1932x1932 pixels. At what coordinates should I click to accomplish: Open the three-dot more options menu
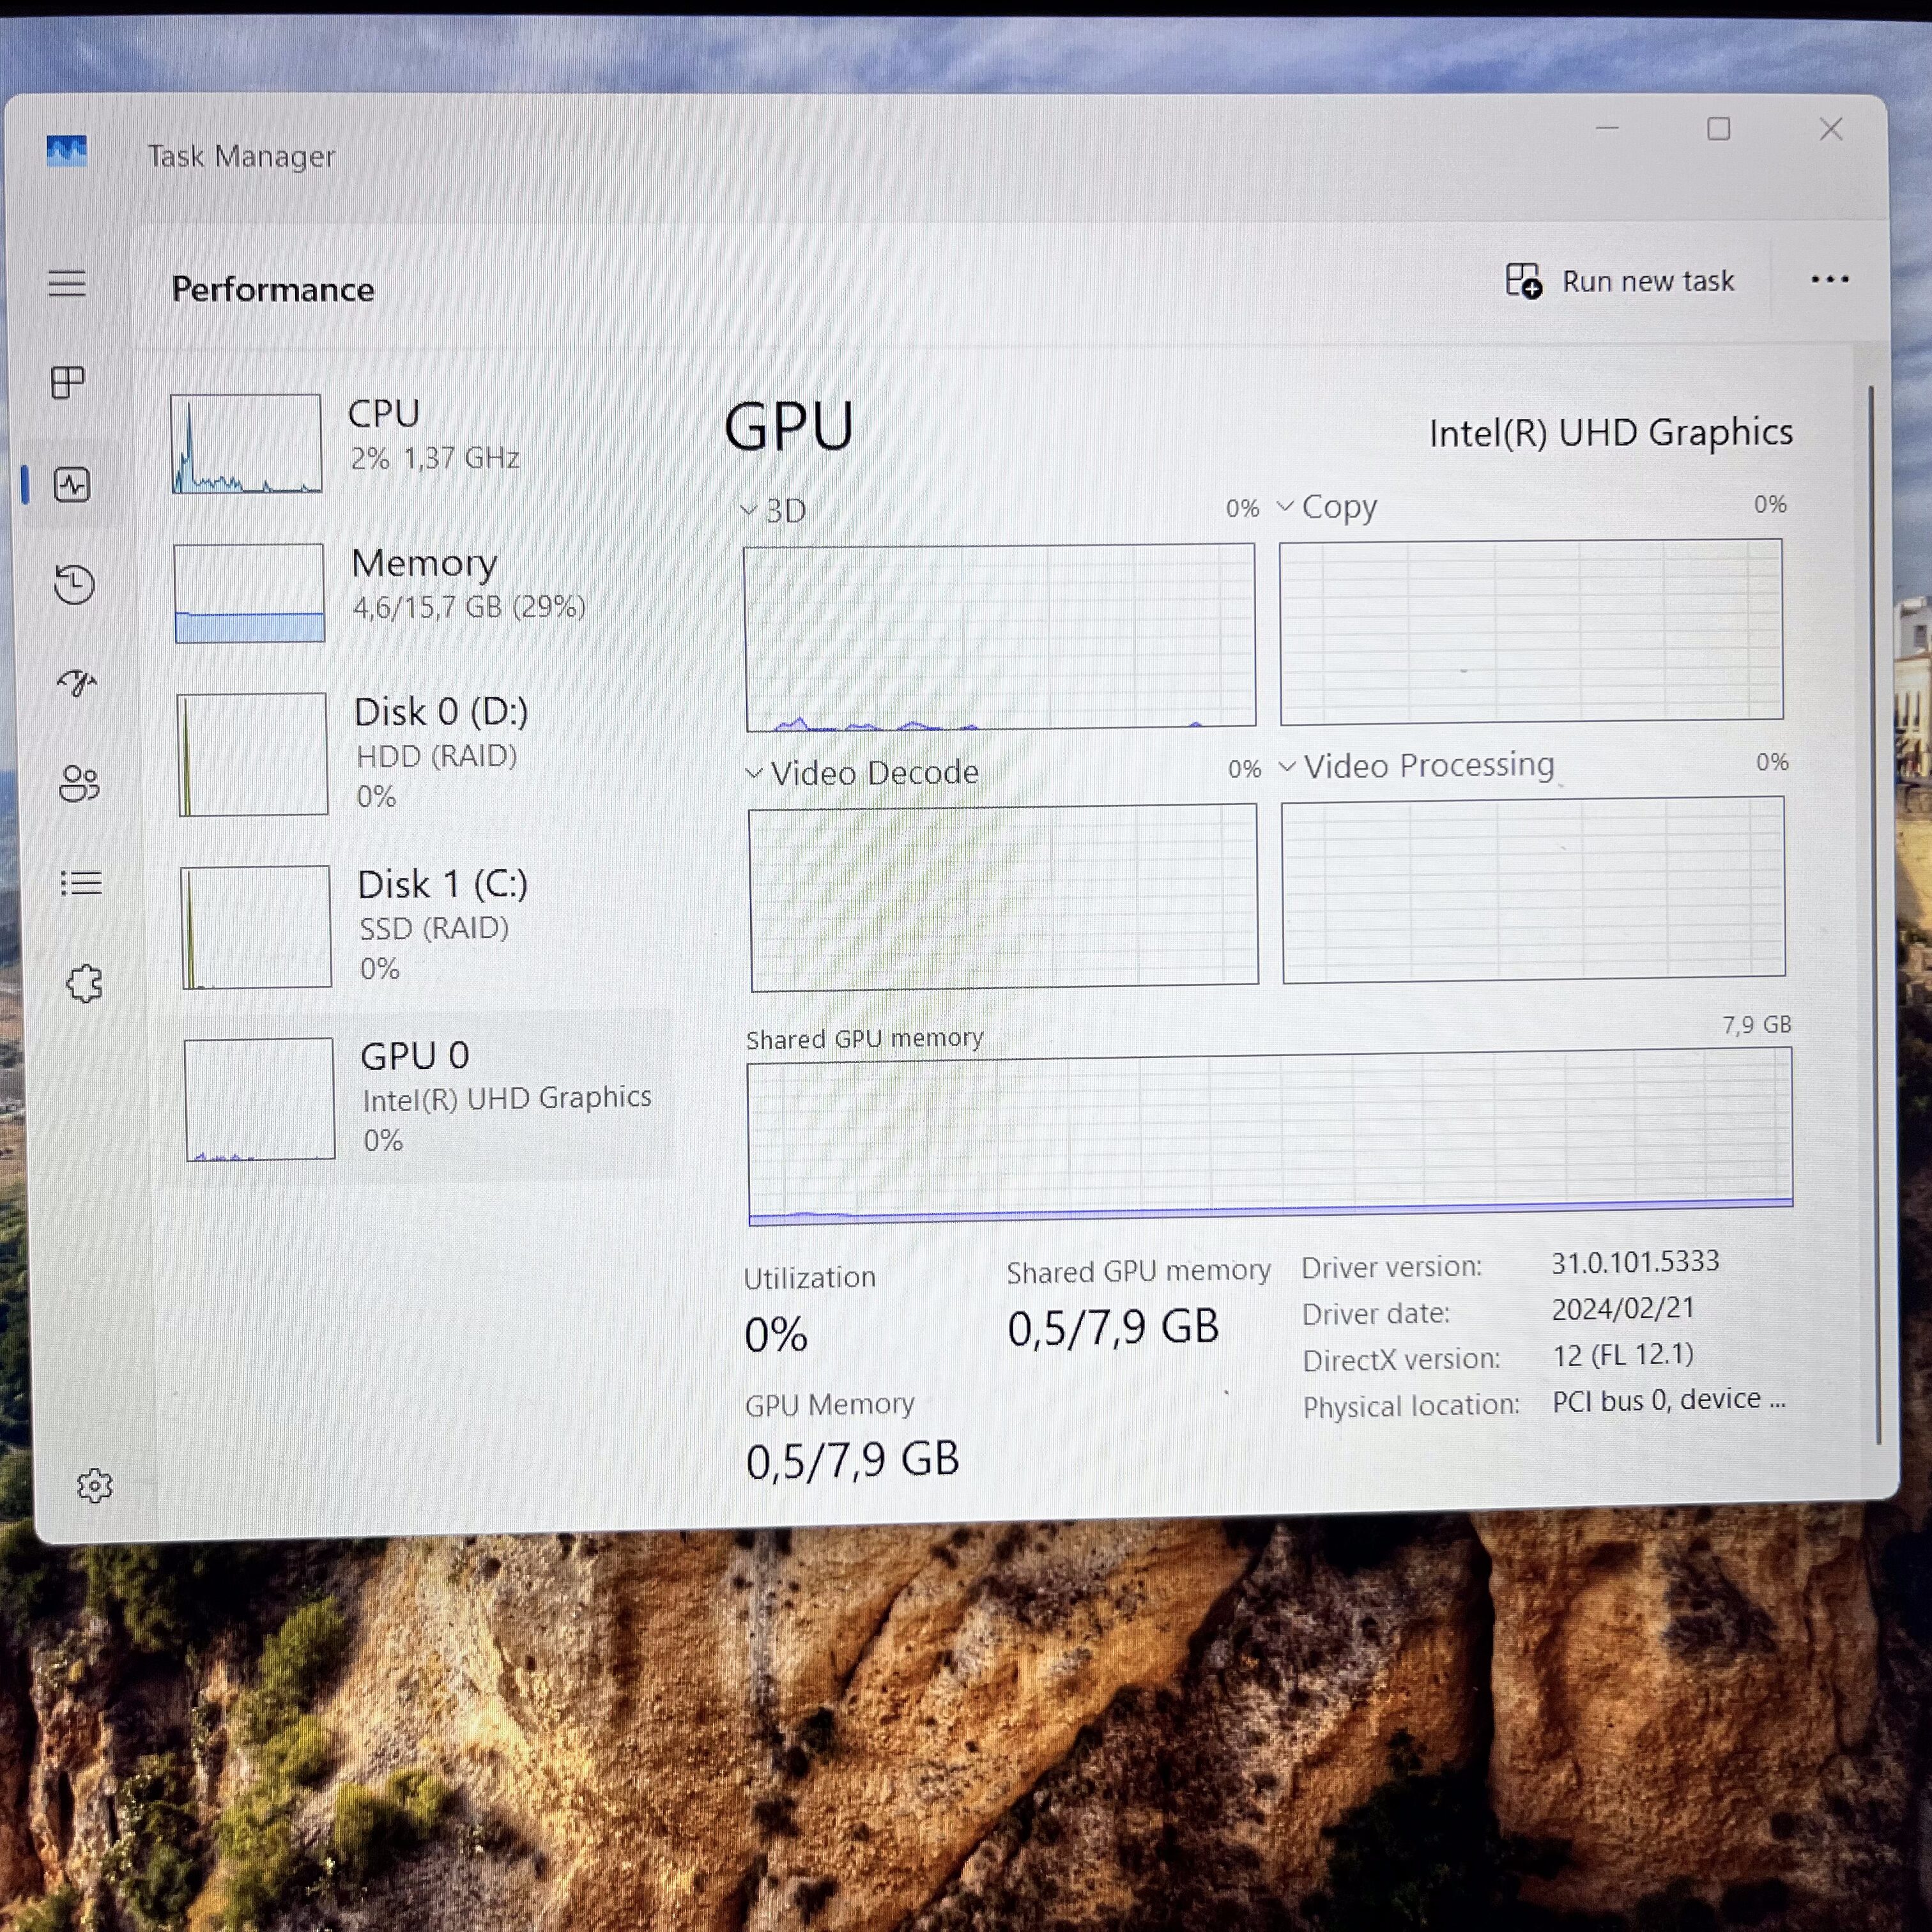pyautogui.click(x=1829, y=280)
